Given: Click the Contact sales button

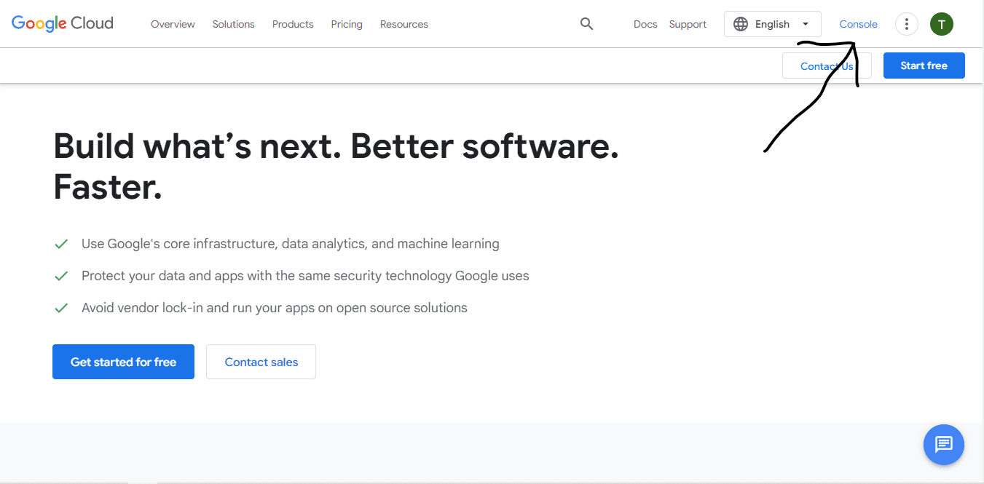Looking at the screenshot, I should (261, 362).
